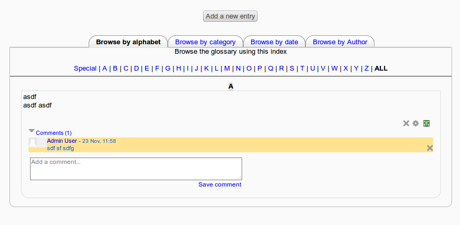Export entry with green arrow icon

coord(427,123)
